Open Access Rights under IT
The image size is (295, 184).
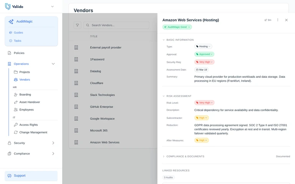pyautogui.click(x=28, y=125)
